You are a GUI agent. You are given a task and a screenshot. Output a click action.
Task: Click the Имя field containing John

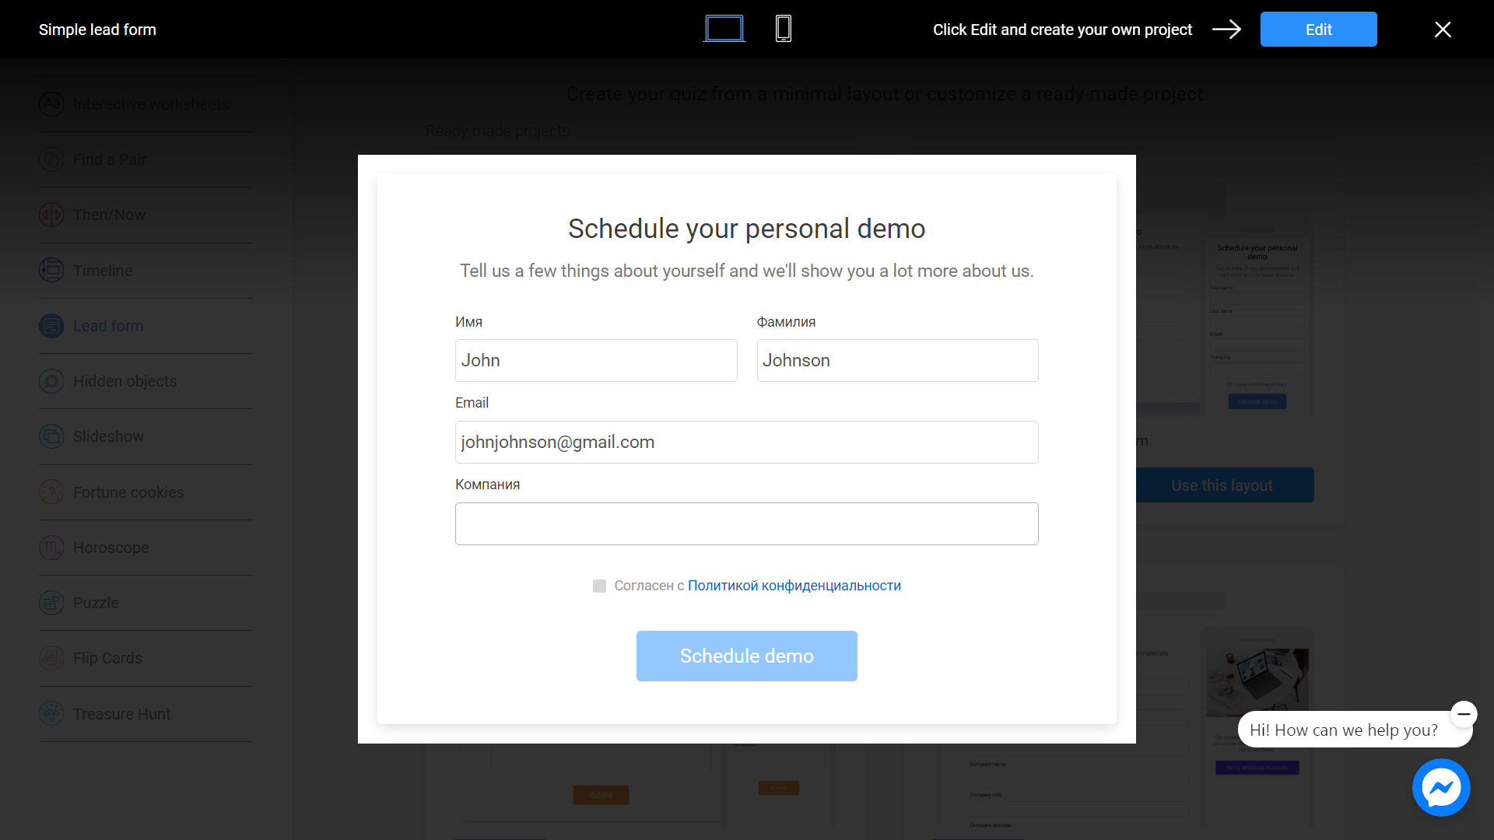pos(596,360)
